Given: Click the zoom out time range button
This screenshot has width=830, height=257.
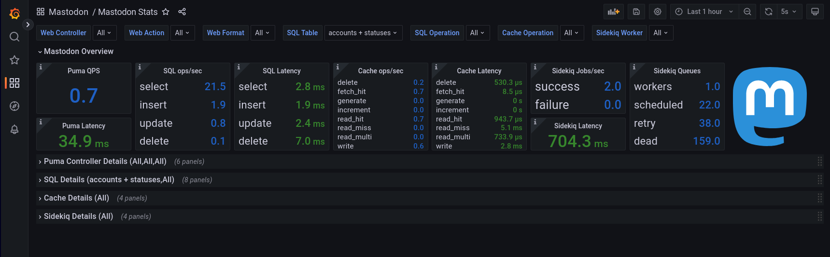Looking at the screenshot, I should click(x=747, y=12).
